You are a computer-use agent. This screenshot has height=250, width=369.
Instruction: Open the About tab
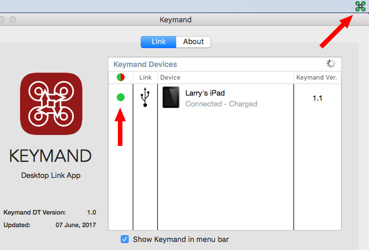[x=193, y=42]
